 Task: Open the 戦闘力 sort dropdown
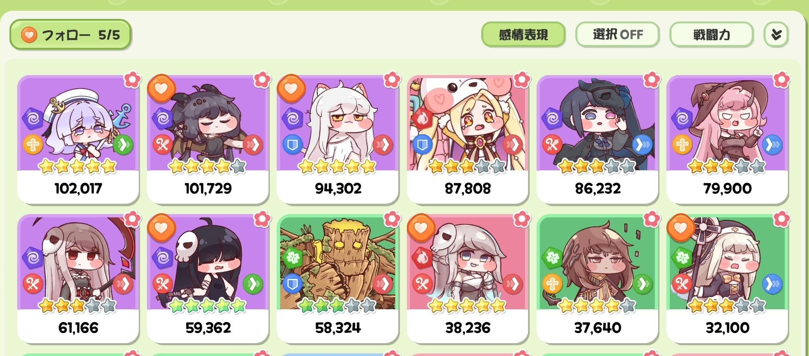(x=711, y=34)
